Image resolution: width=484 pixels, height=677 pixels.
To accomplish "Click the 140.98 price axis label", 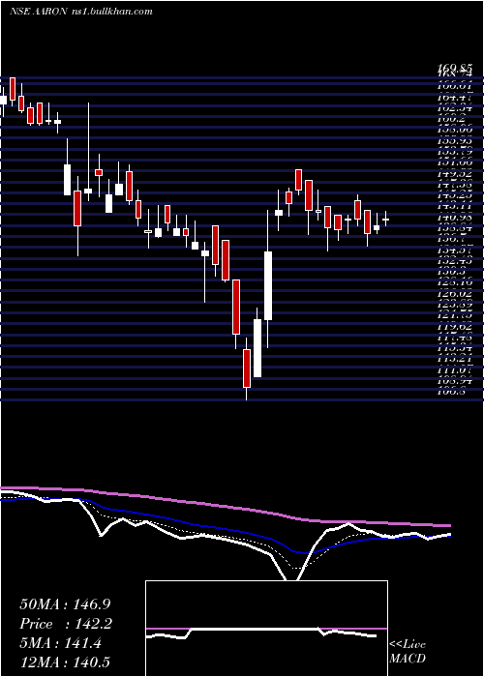I will pos(455,219).
